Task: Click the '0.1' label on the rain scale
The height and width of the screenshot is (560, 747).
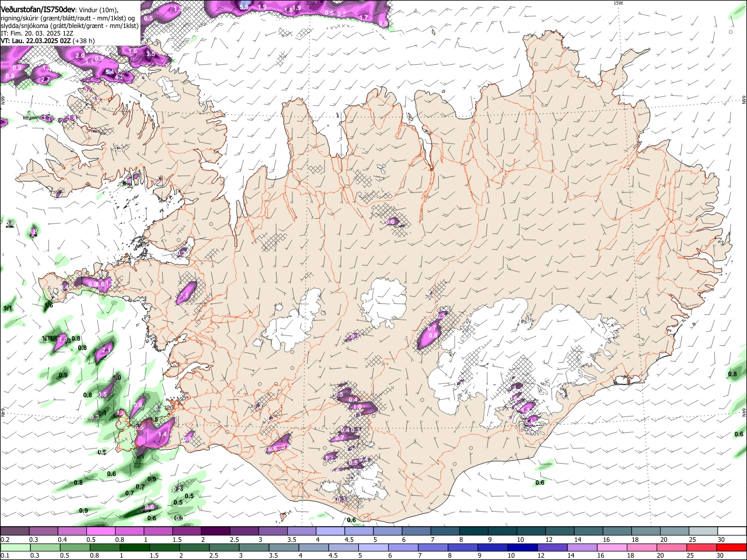Action: 5,556
